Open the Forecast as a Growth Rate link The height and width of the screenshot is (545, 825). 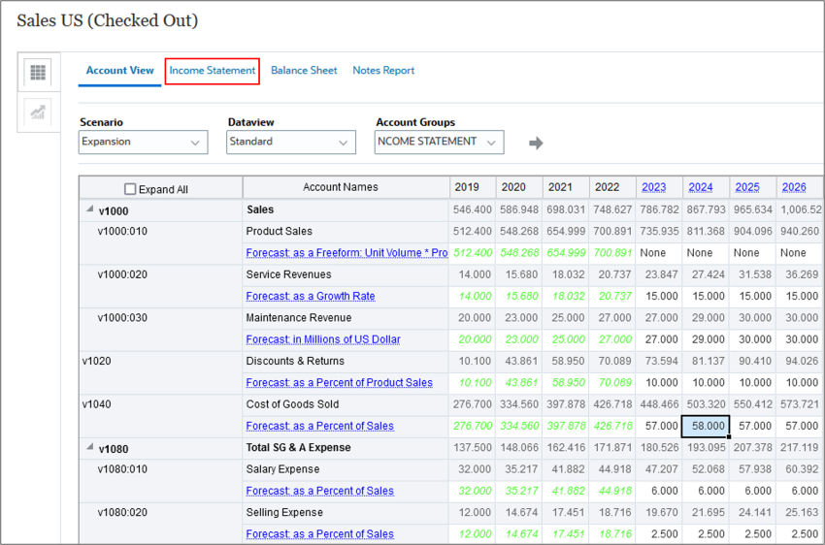[x=311, y=296]
